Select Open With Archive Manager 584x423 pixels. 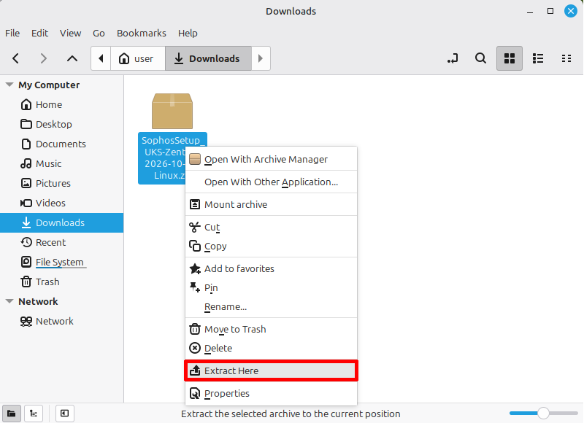[271, 159]
